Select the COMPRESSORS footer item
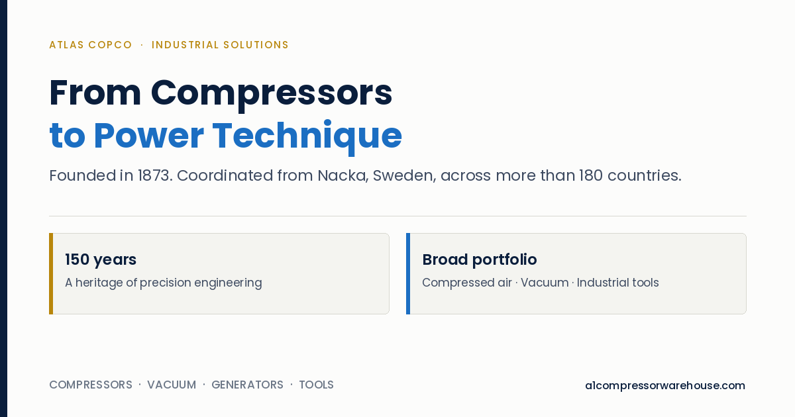 (x=91, y=385)
